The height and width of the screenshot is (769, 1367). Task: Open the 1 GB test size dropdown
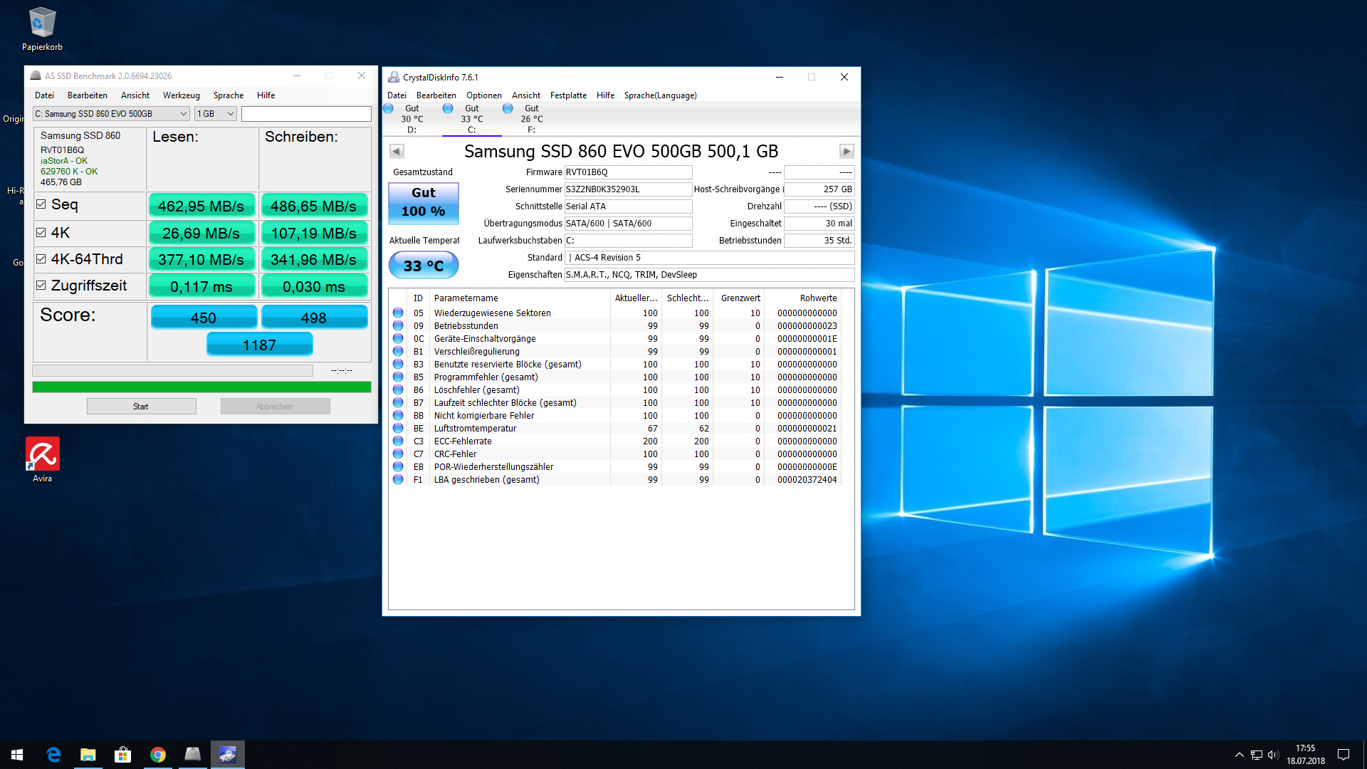click(x=230, y=114)
